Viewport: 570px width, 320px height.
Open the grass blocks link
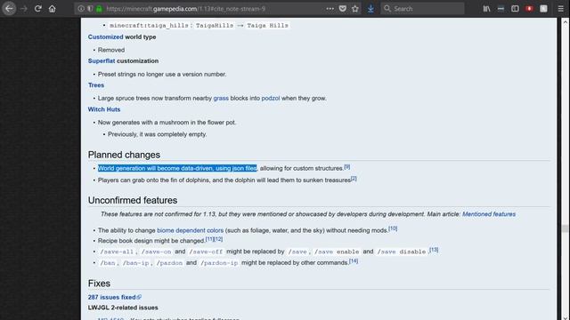pos(221,99)
